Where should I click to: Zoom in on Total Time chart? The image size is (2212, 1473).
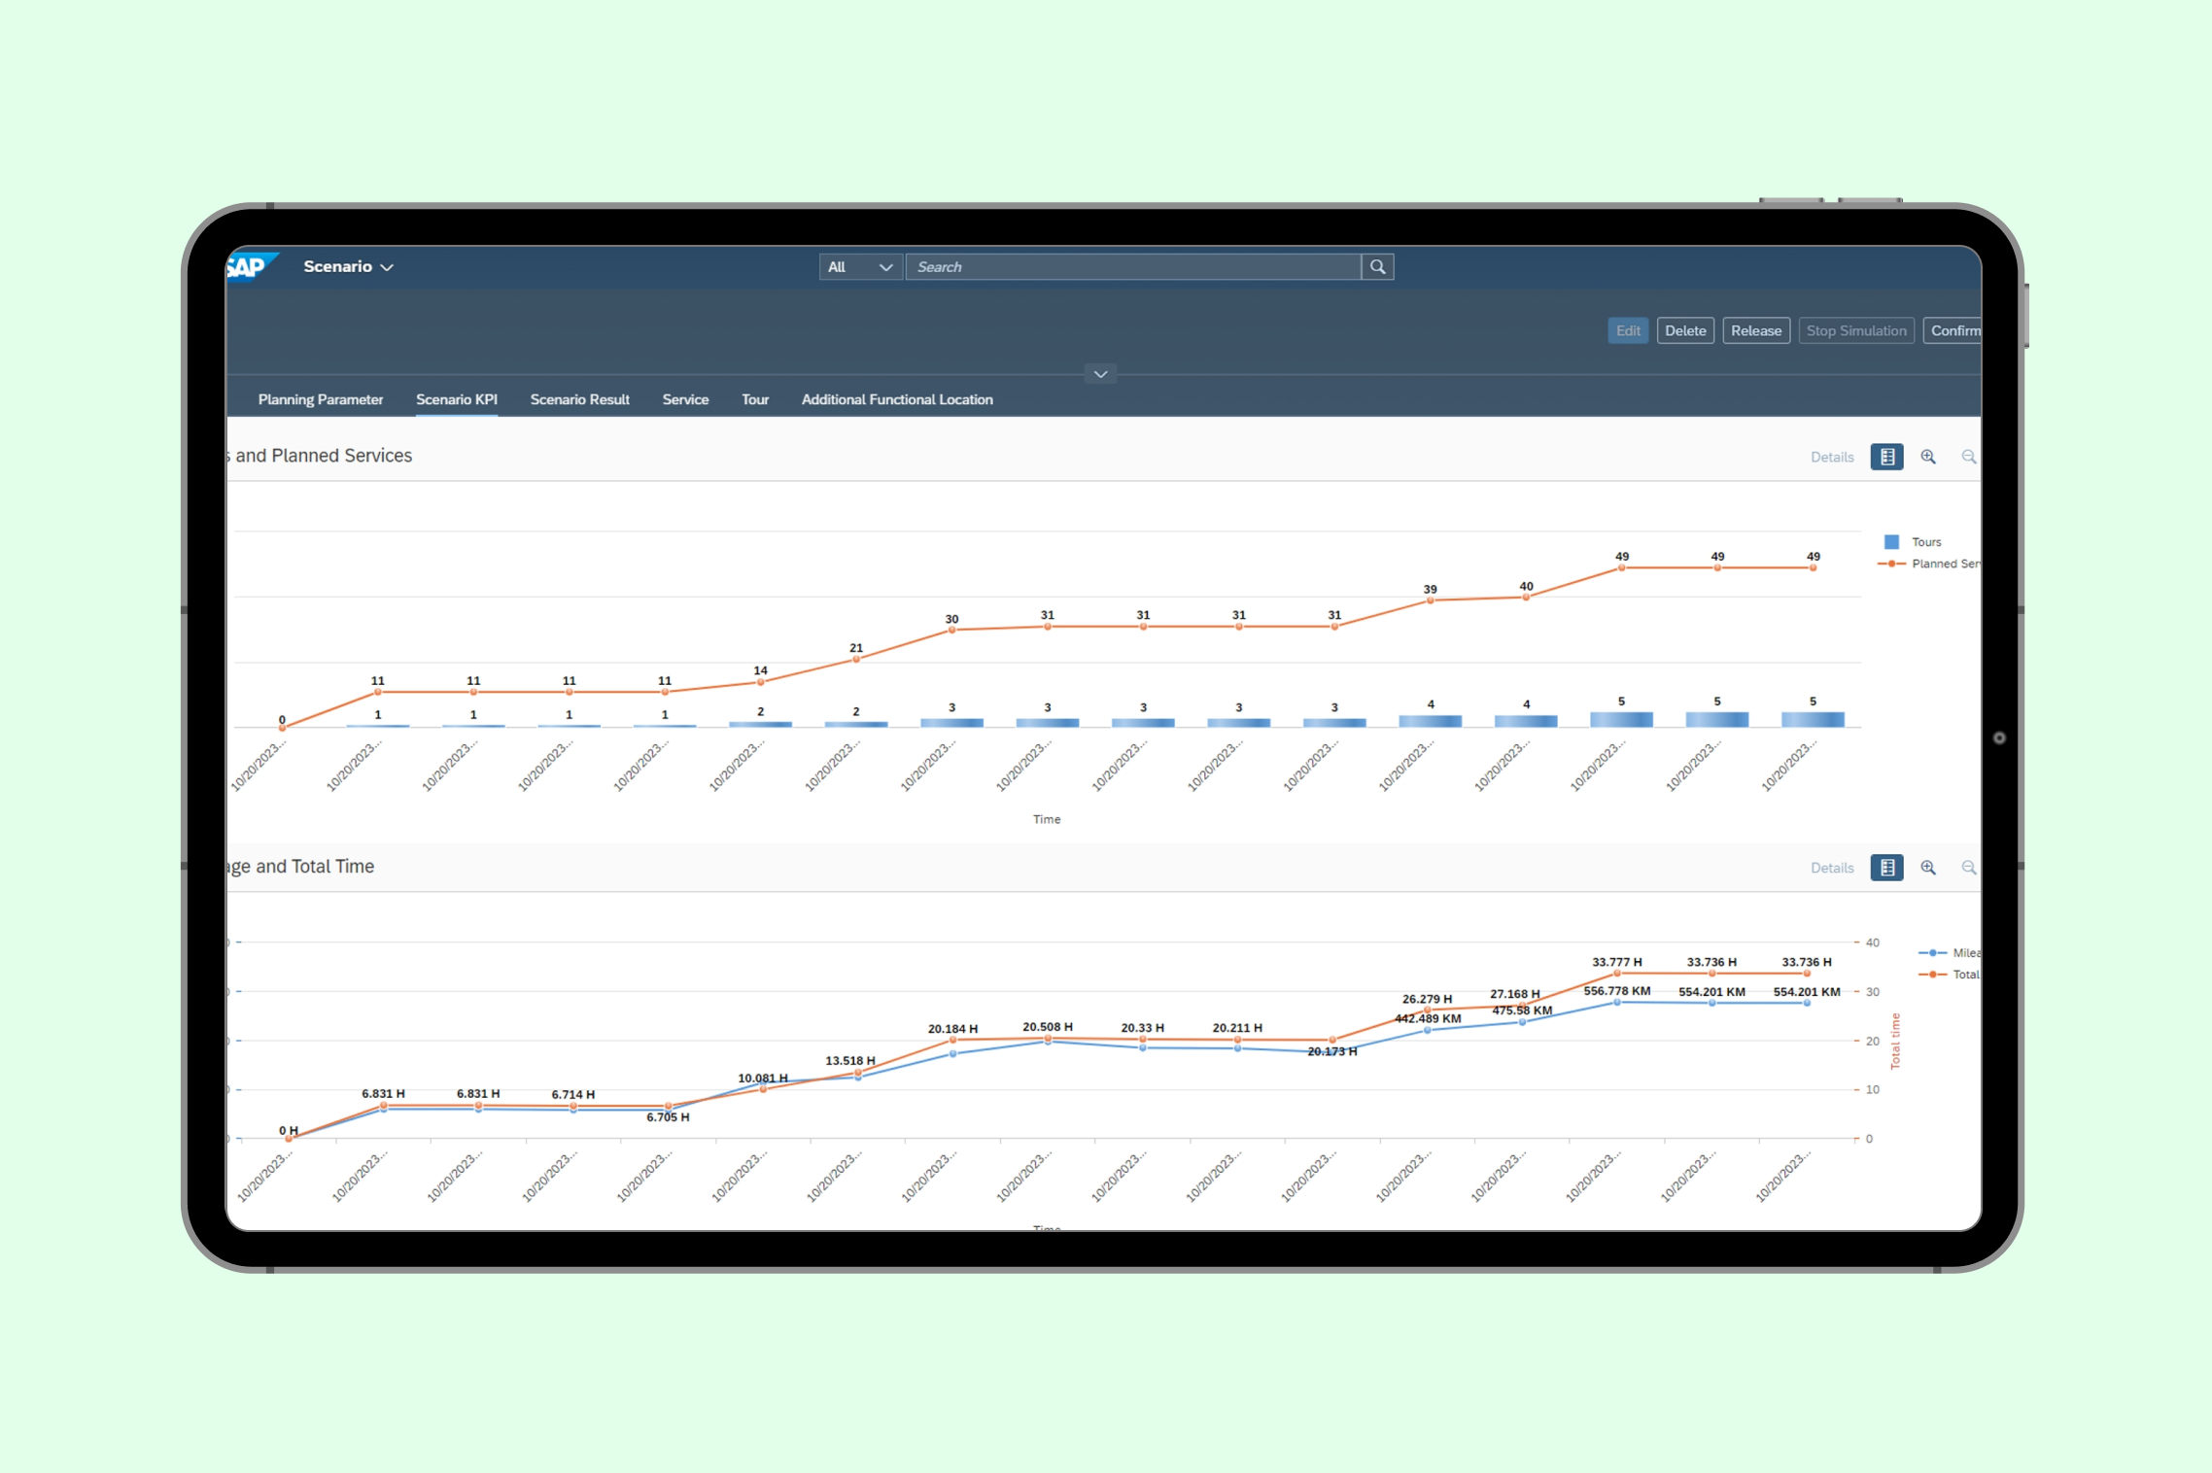point(1928,868)
